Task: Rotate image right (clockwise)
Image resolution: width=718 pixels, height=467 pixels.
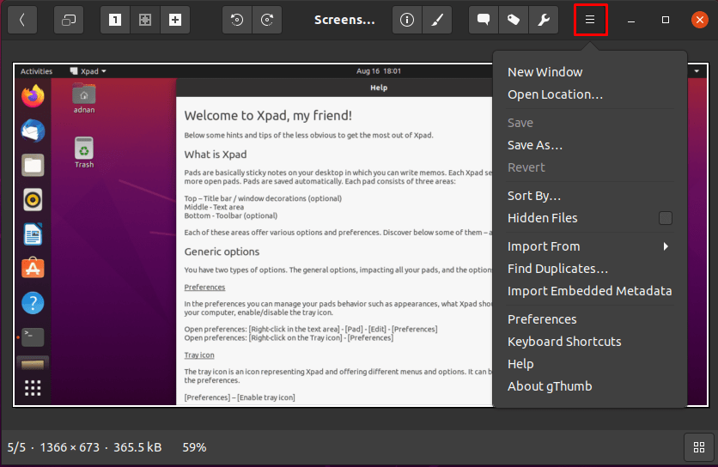Action: click(x=267, y=20)
